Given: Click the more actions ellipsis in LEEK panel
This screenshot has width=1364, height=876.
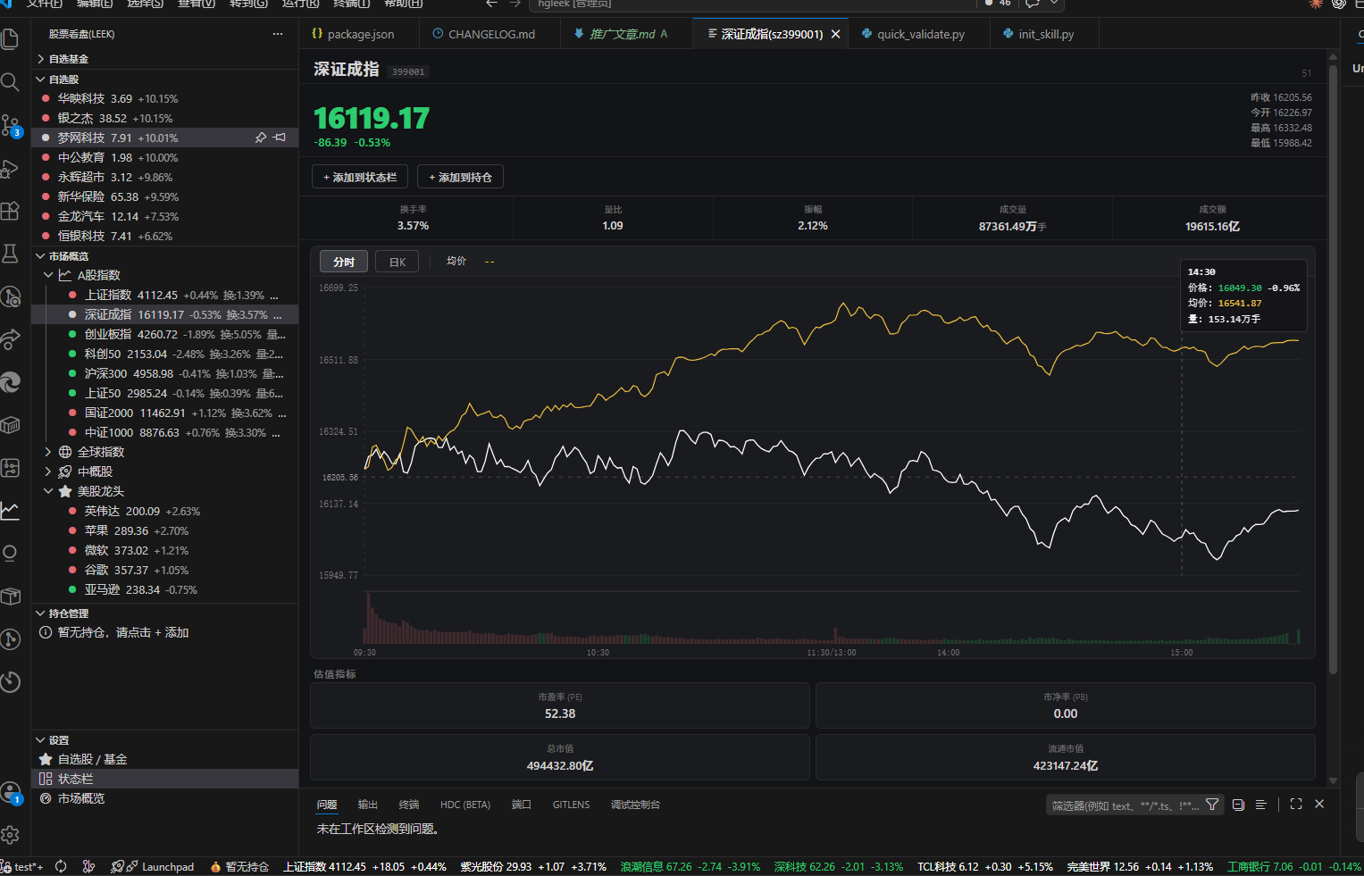Looking at the screenshot, I should click(x=278, y=34).
